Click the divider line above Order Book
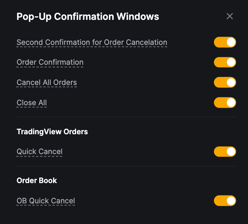248x224 pixels. click(126, 166)
